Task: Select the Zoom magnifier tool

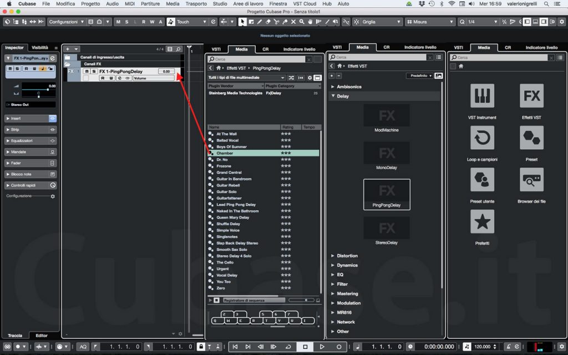Action: click(x=302, y=22)
